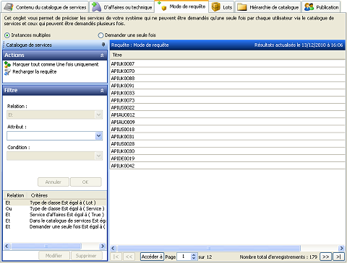
Task: Select the Type de classe Lot criterion
Action: [55, 202]
